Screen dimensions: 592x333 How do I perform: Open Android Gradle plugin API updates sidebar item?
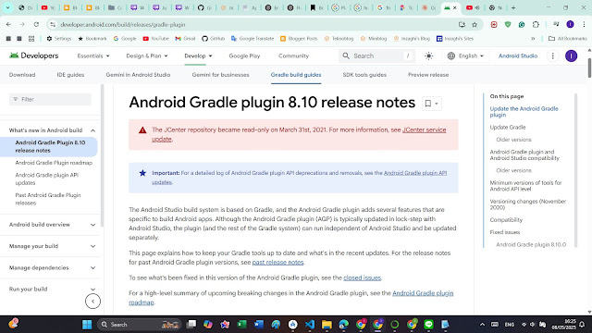(47, 179)
